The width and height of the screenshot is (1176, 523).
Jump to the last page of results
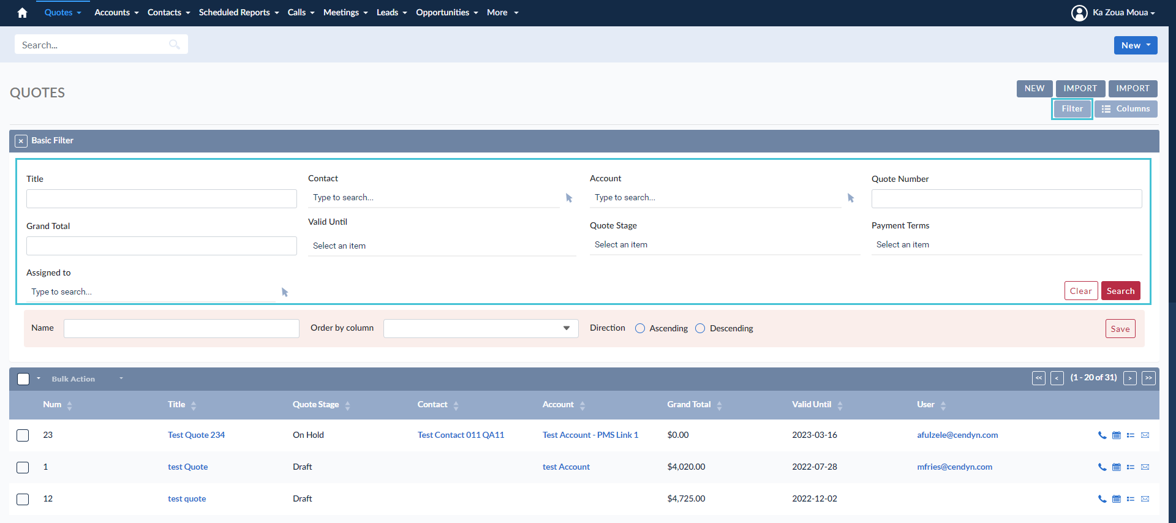click(x=1149, y=378)
